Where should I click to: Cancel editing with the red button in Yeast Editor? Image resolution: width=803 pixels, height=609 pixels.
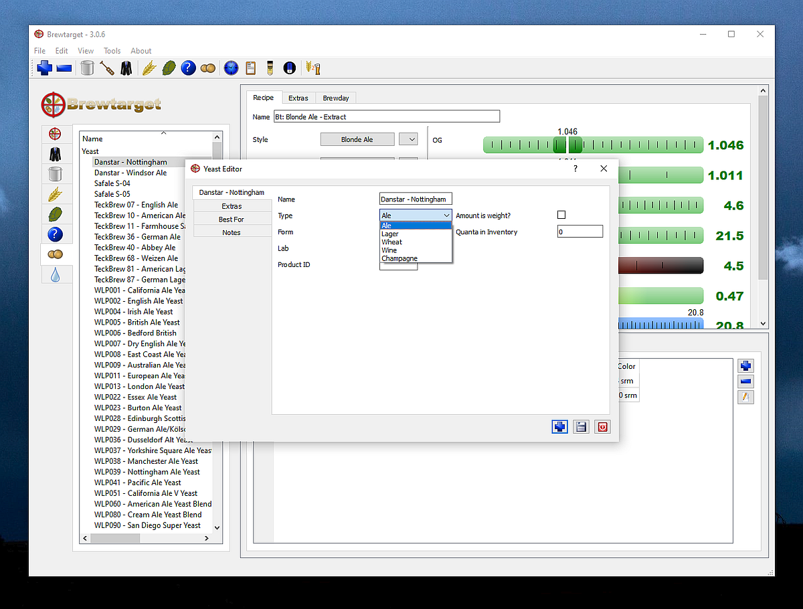[x=602, y=426]
